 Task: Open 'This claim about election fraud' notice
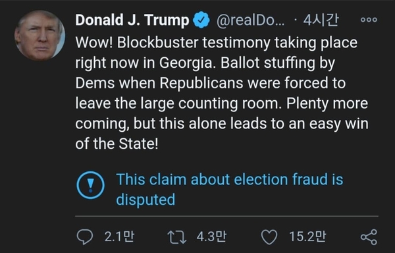[x=230, y=189]
